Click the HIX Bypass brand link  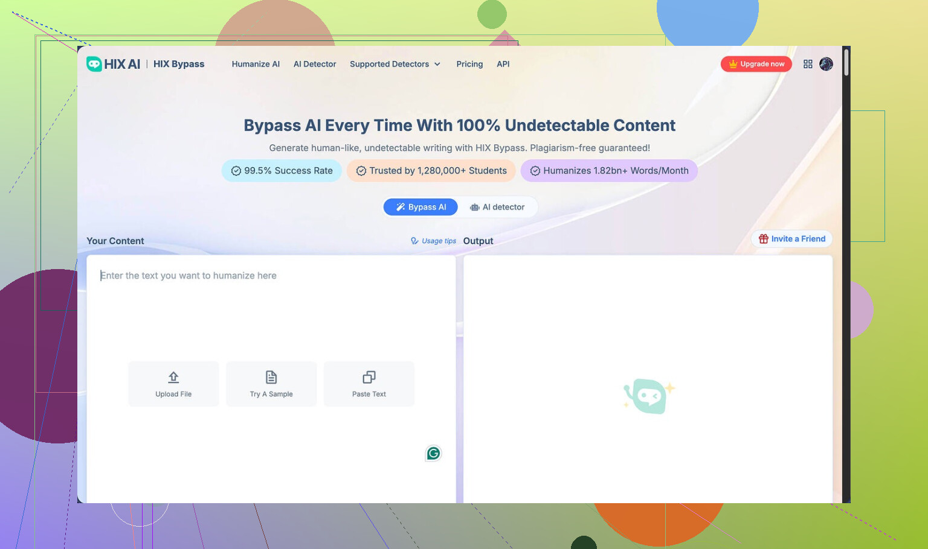[x=179, y=64]
